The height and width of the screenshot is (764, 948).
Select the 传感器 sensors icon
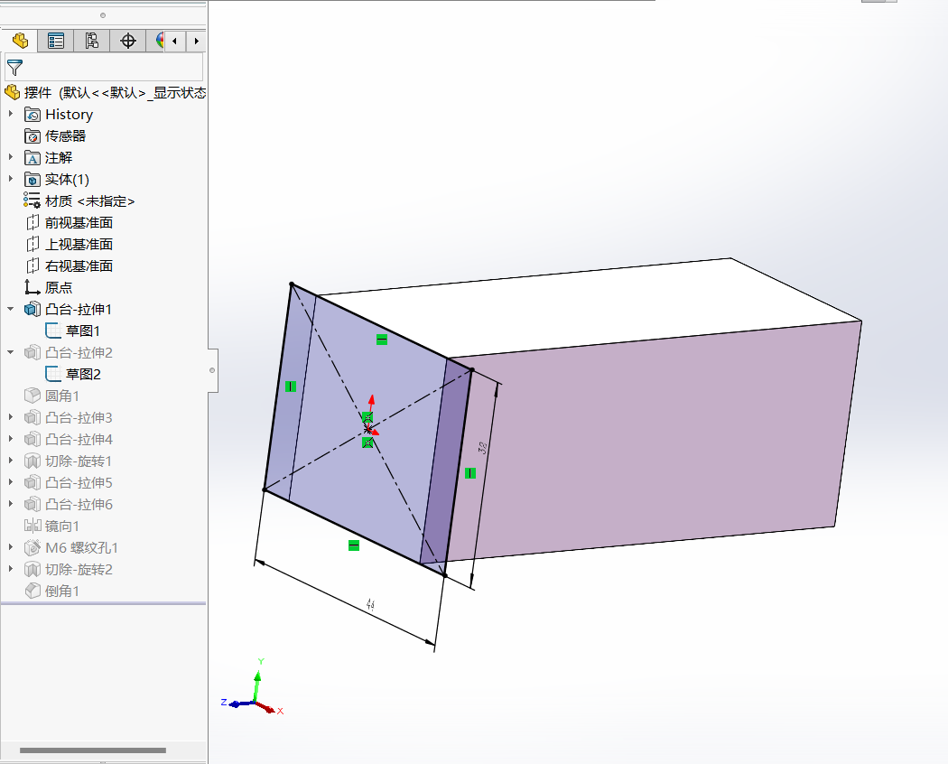click(x=32, y=136)
